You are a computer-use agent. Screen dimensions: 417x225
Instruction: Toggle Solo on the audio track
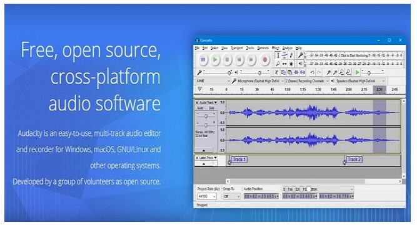pos(211,108)
